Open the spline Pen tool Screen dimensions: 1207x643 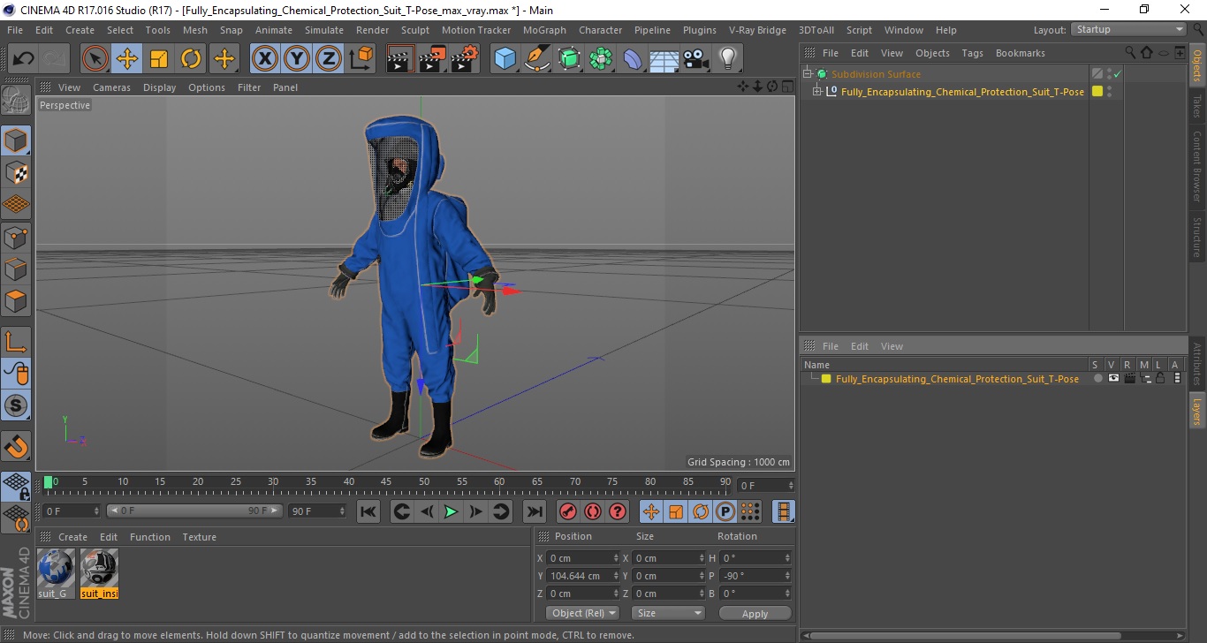537,59
